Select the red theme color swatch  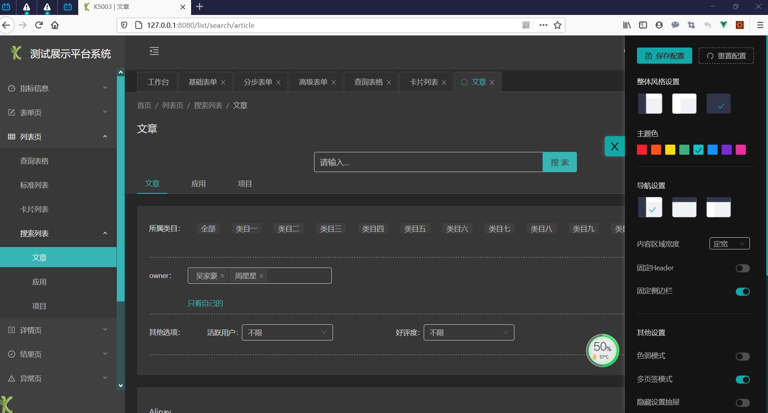coord(642,149)
